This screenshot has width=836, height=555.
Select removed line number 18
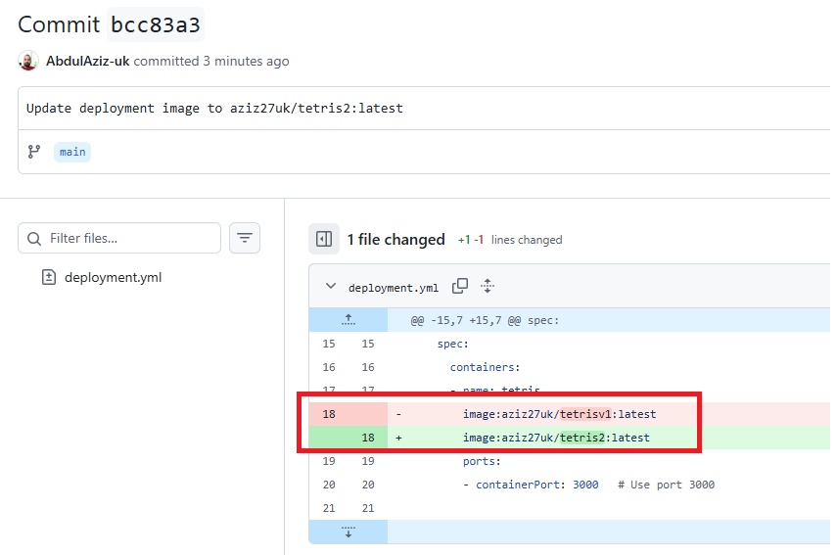[329, 414]
